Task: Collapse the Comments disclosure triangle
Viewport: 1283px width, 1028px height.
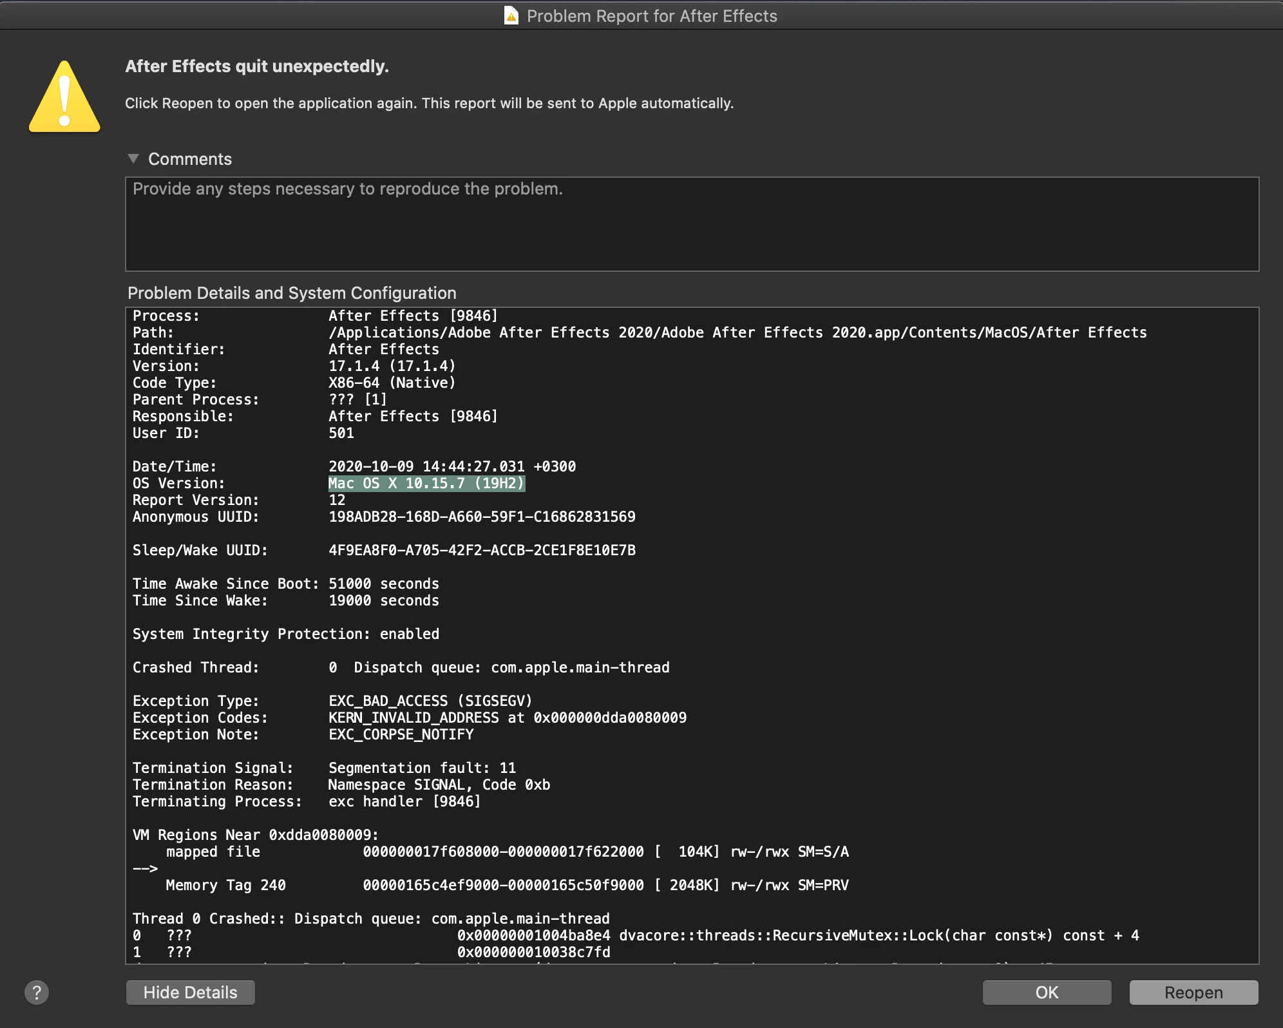Action: coord(133,158)
